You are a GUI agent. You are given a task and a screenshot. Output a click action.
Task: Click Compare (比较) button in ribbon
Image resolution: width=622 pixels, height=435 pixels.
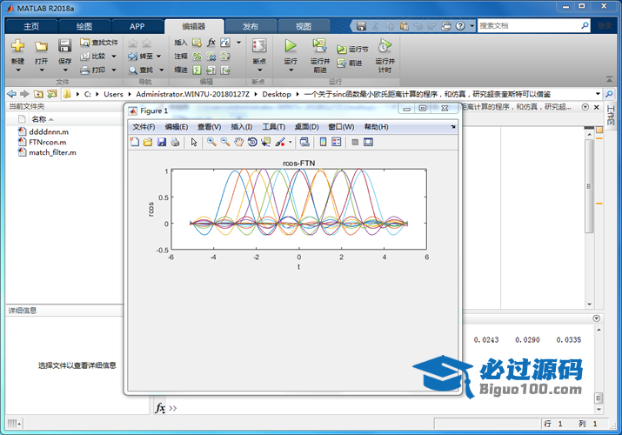point(98,56)
